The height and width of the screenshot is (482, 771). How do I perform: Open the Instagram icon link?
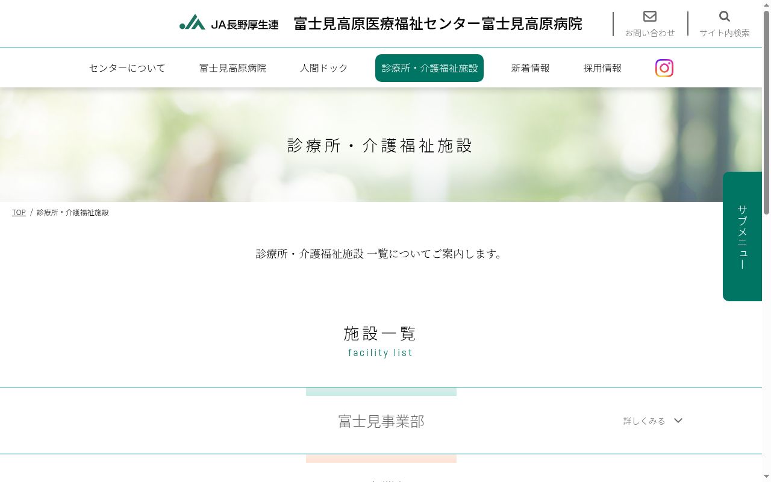tap(664, 68)
